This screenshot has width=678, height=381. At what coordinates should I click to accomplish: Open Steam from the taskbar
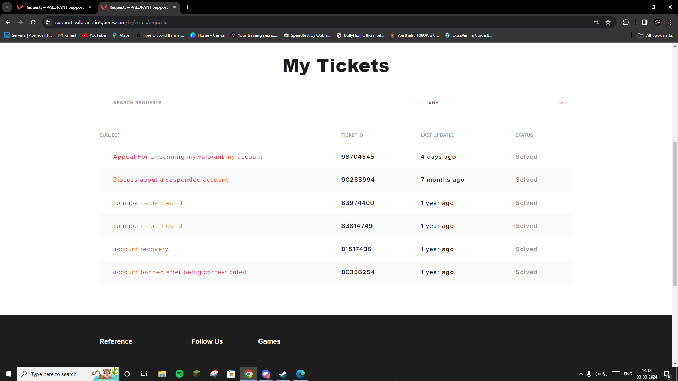(x=283, y=374)
